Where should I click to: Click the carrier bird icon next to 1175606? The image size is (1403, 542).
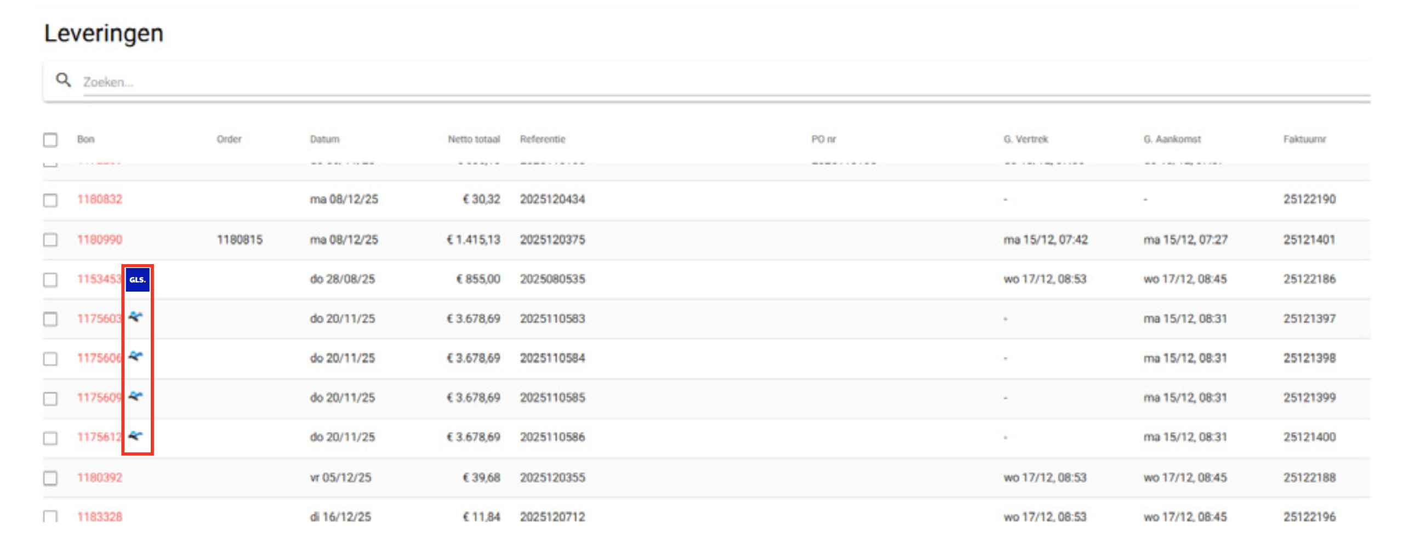tap(136, 357)
